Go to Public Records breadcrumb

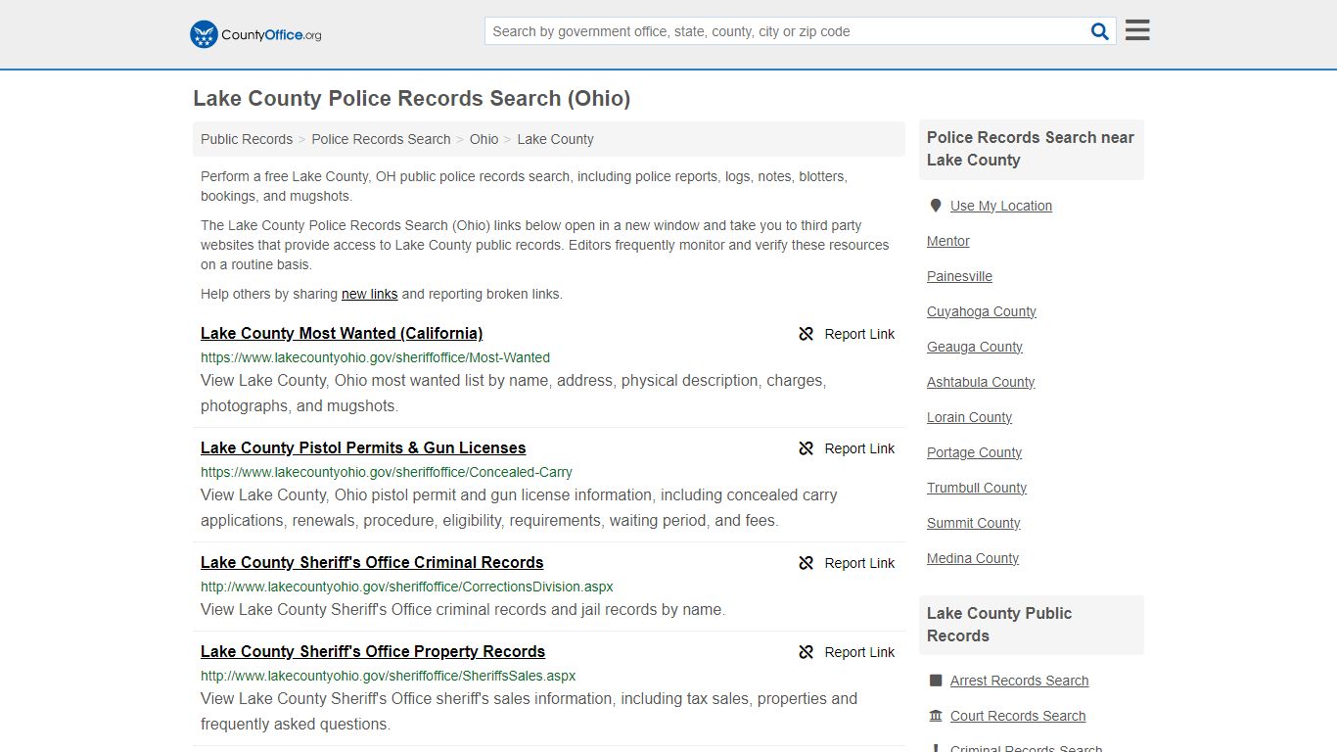coord(247,139)
